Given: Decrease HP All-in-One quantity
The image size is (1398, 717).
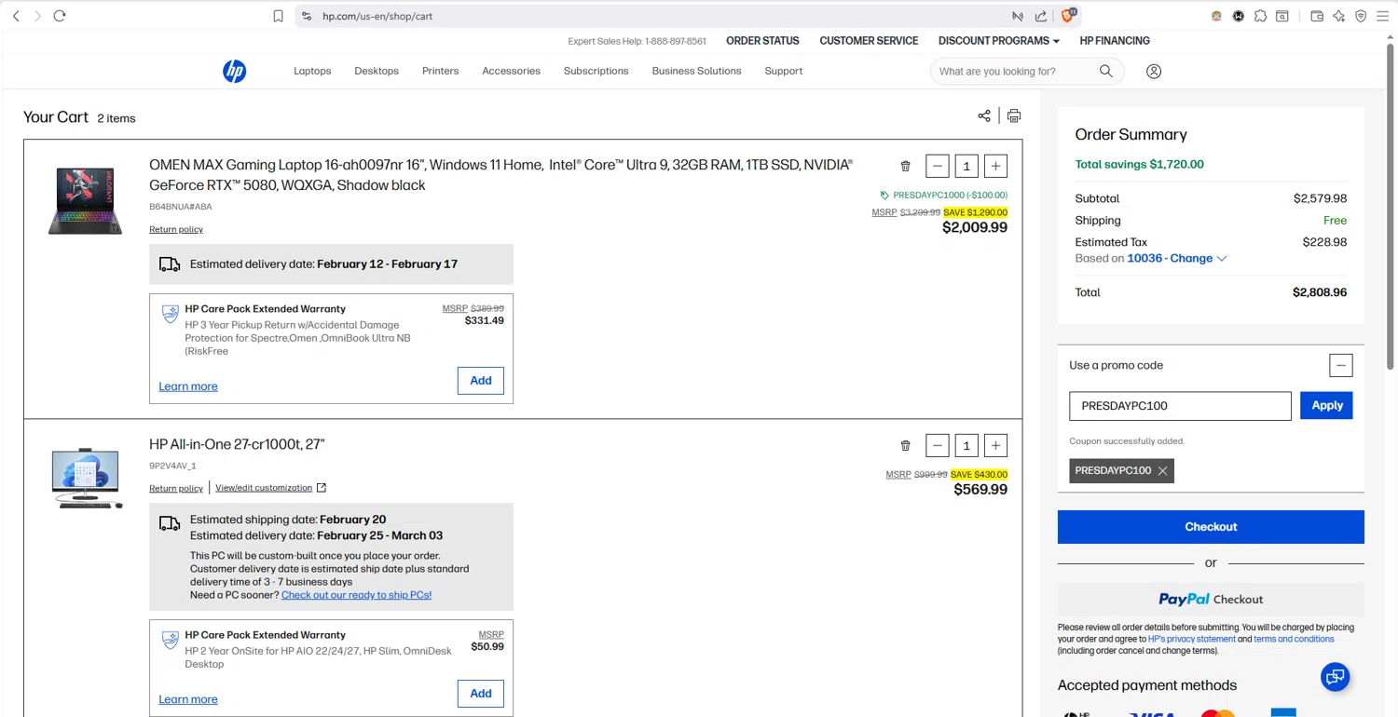Looking at the screenshot, I should [938, 445].
